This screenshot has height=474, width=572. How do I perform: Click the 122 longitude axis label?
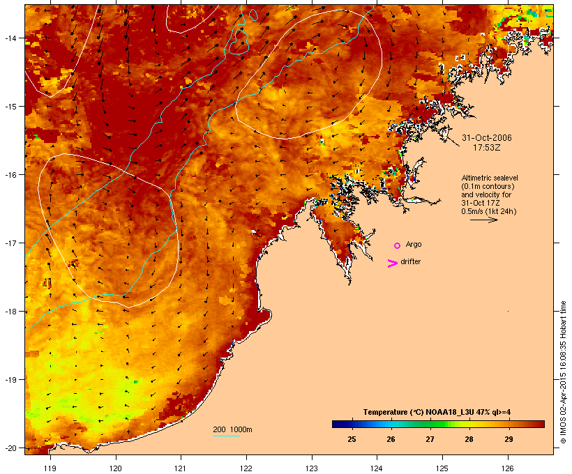[246, 468]
